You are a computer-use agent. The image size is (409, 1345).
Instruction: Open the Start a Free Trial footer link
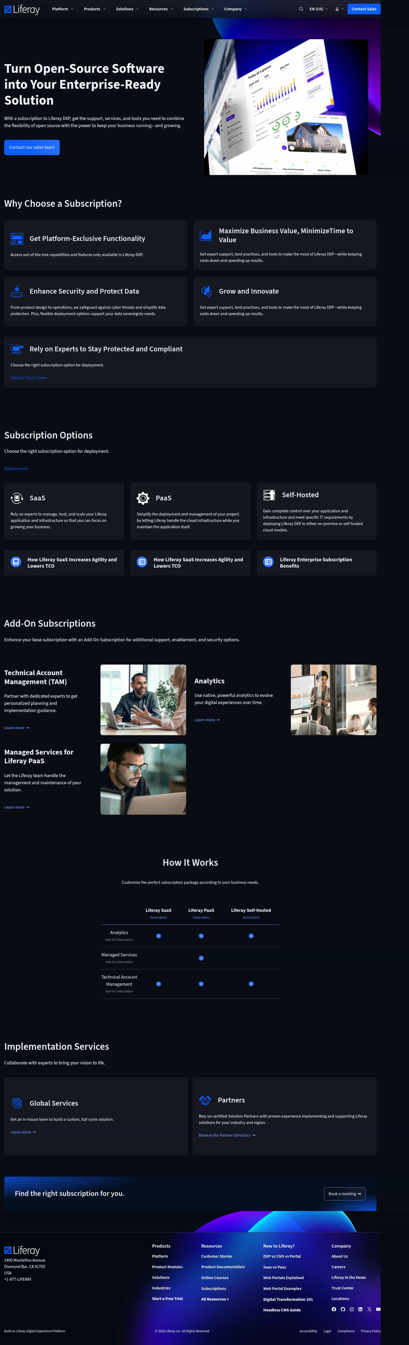coord(167,1298)
